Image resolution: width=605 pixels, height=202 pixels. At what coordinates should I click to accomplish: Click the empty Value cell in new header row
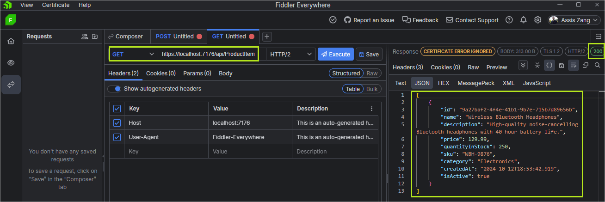coord(250,152)
